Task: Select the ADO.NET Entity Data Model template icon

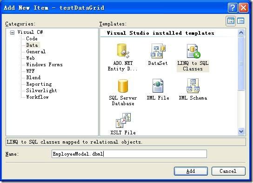Action: click(123, 51)
